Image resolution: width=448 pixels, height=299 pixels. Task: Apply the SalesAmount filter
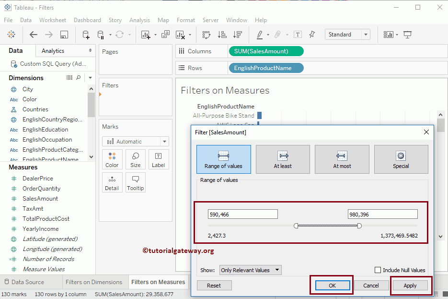pyautogui.click(x=410, y=285)
